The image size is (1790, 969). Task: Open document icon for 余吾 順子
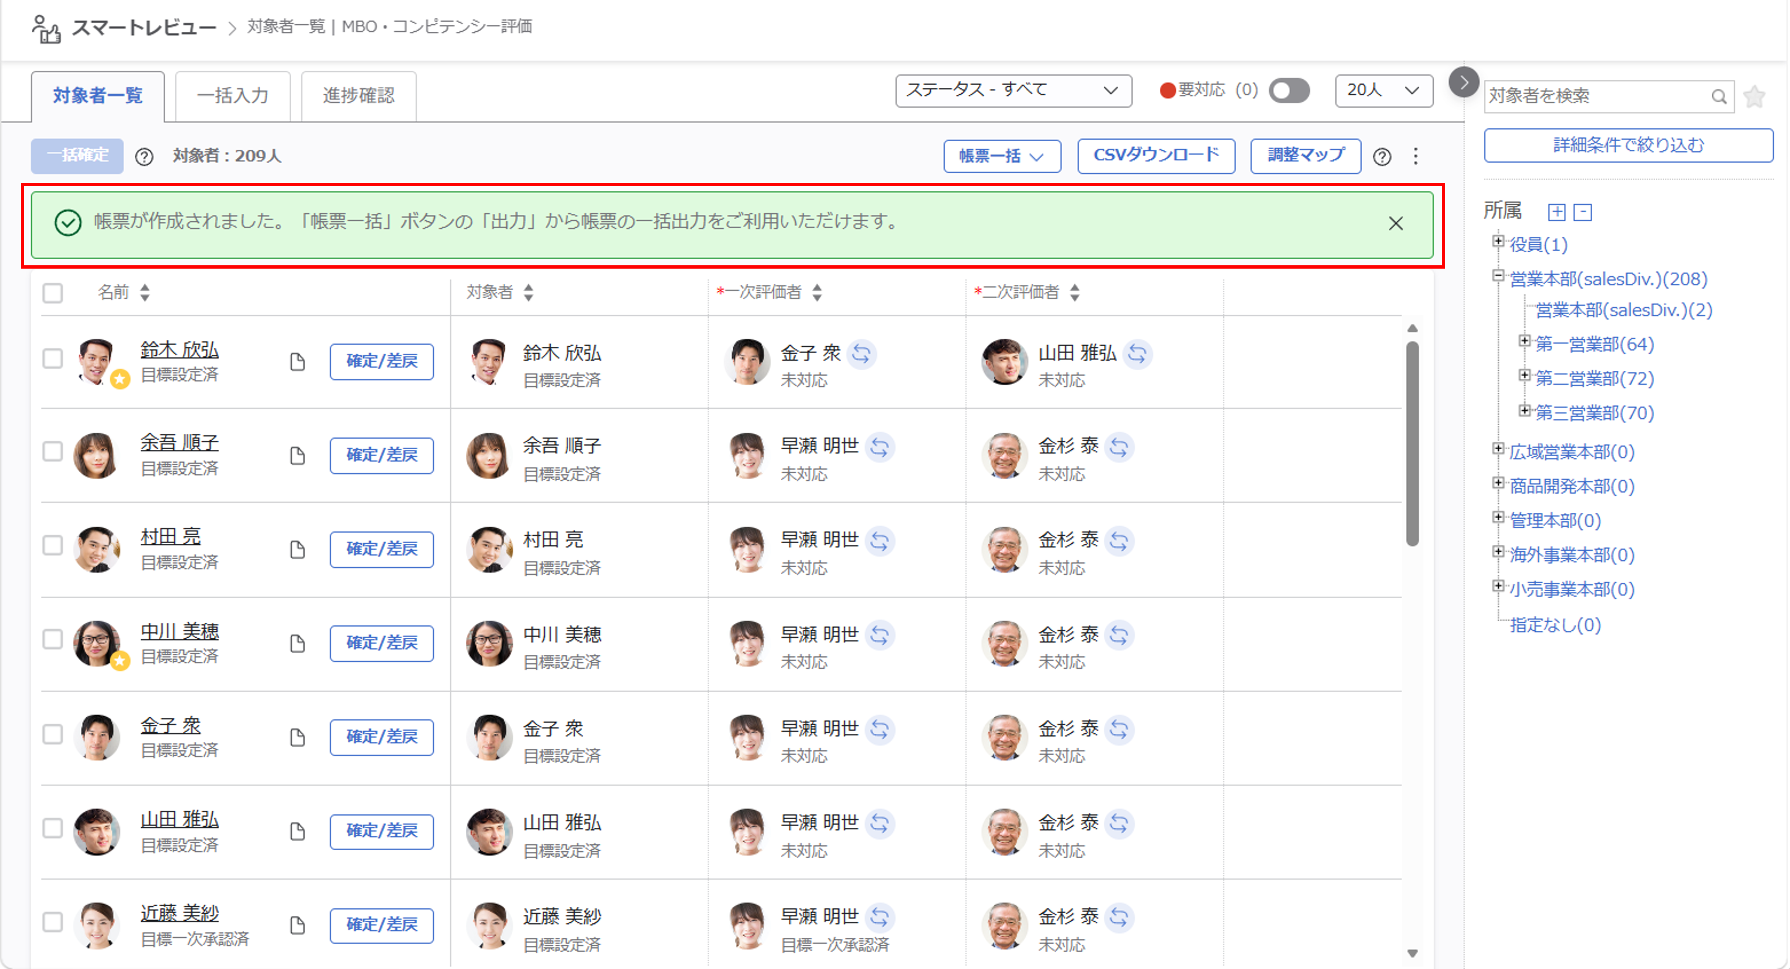pyautogui.click(x=297, y=455)
